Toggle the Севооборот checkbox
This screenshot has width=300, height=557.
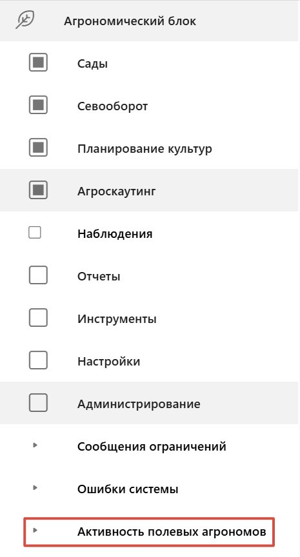pyautogui.click(x=38, y=105)
